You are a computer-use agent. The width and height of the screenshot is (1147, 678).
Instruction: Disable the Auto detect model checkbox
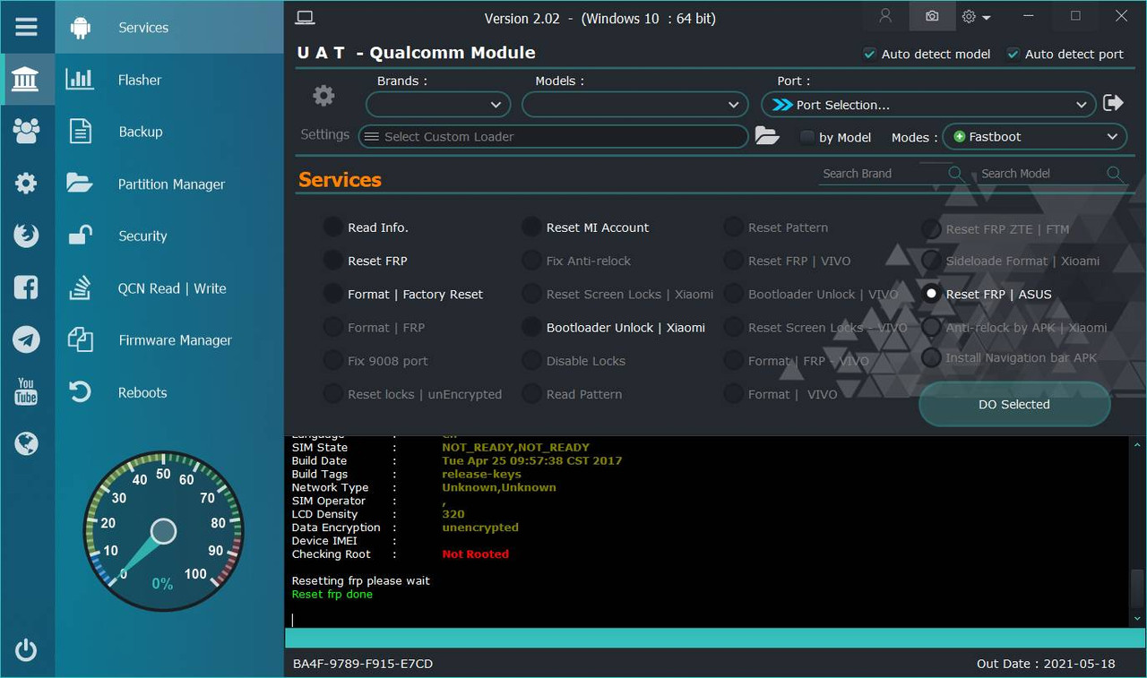coord(867,54)
